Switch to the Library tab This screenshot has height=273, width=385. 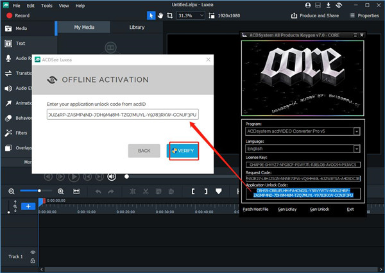137,27
